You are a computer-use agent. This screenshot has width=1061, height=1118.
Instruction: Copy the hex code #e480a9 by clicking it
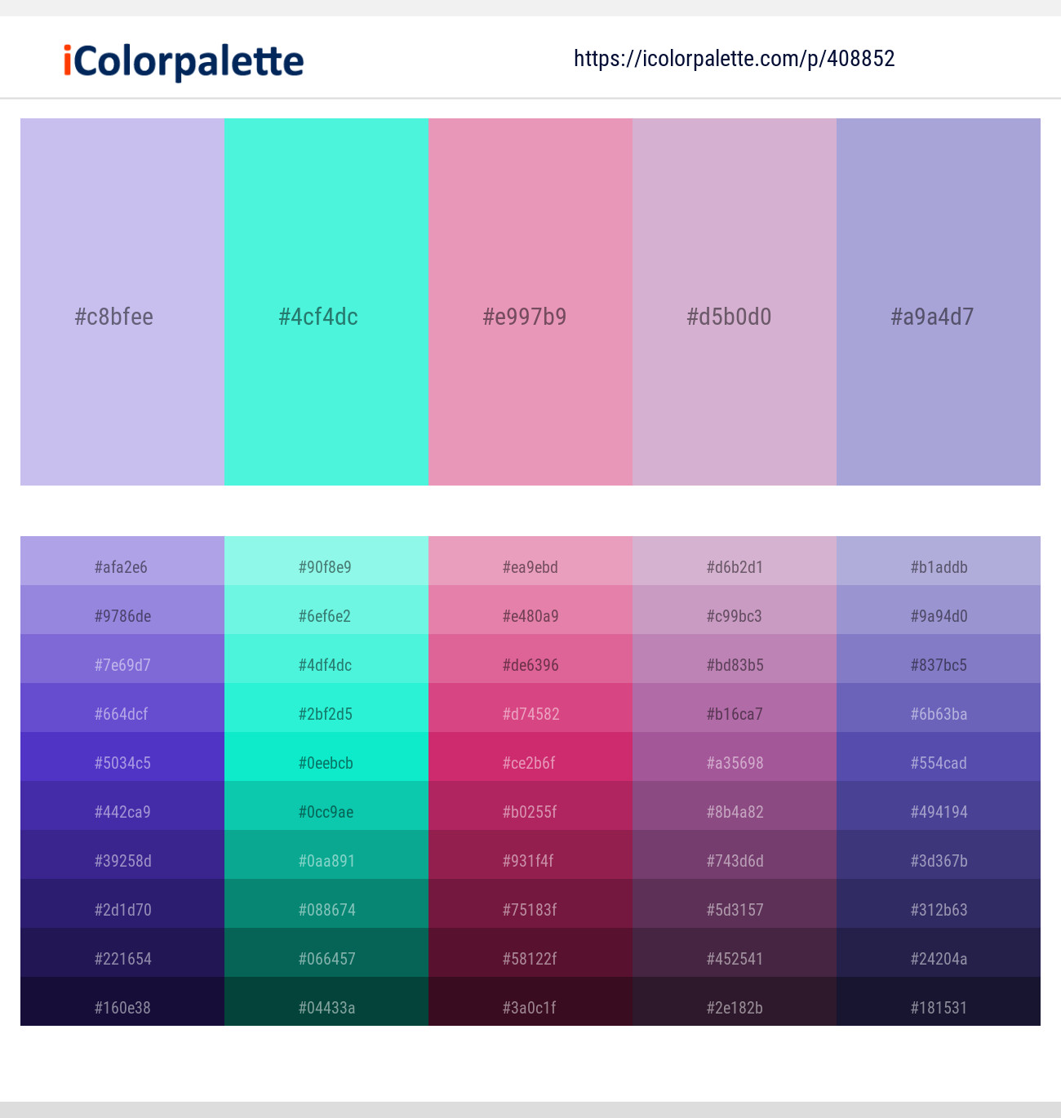(x=530, y=616)
